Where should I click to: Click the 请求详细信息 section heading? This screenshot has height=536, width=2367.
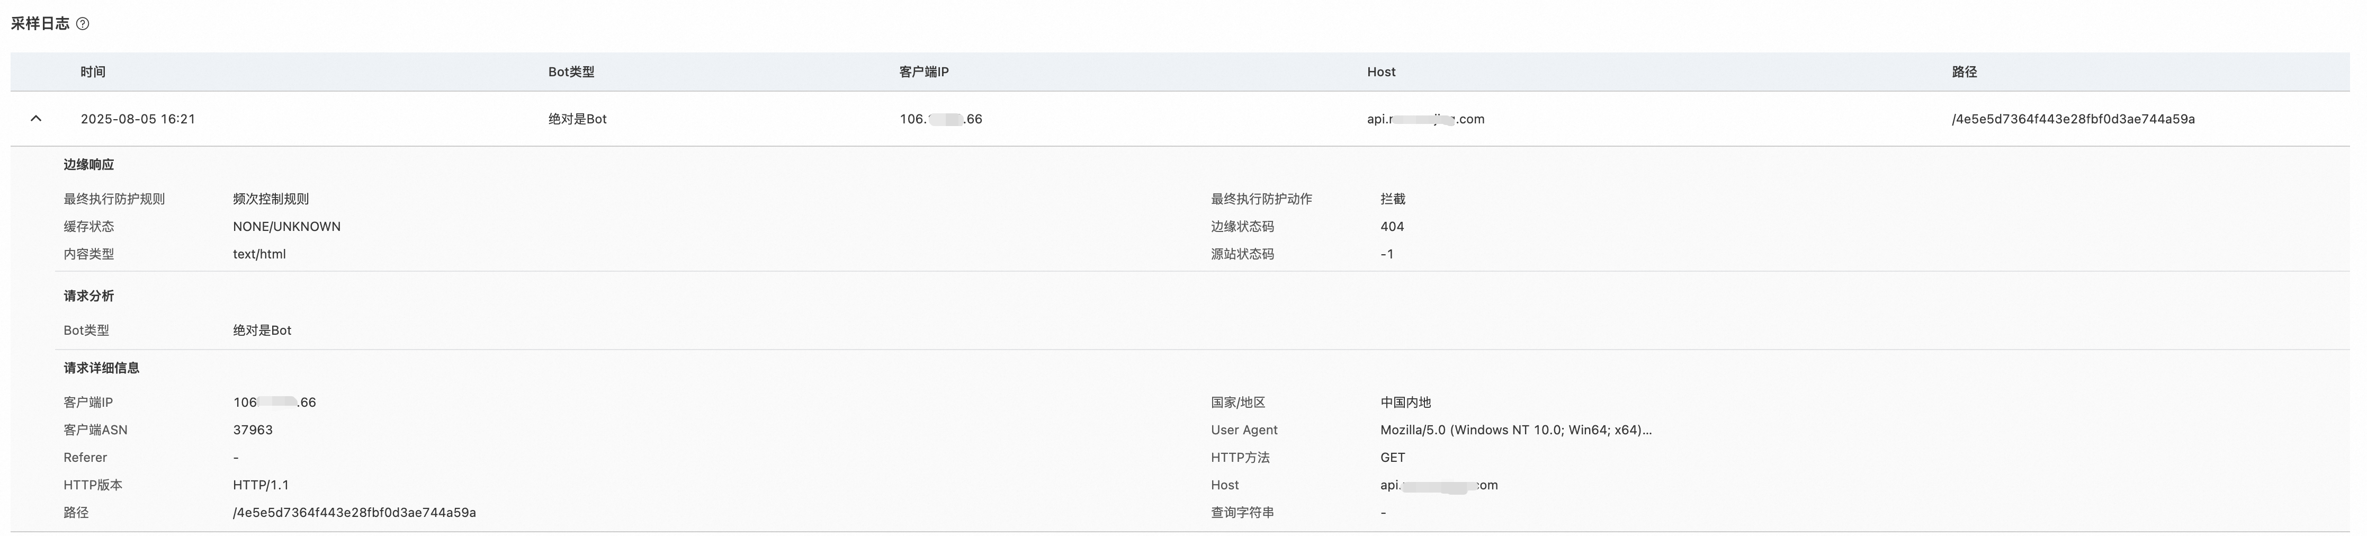coord(102,368)
